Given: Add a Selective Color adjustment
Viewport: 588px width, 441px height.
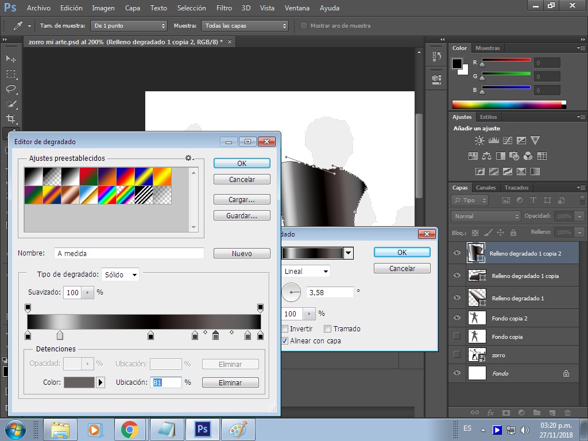Looking at the screenshot, I should [x=521, y=171].
